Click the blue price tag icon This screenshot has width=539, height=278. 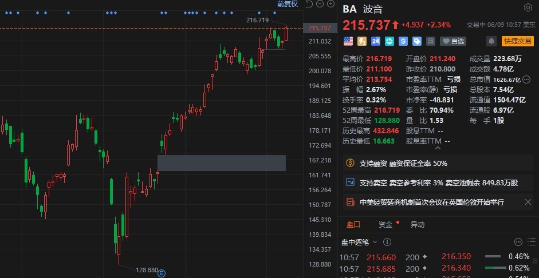click(417, 42)
